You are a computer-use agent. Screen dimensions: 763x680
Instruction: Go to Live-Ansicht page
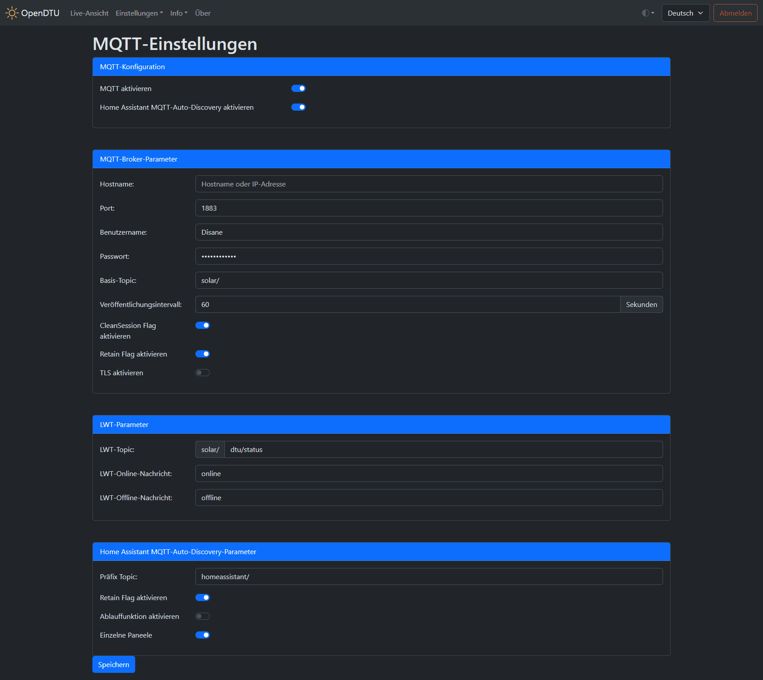tap(89, 13)
